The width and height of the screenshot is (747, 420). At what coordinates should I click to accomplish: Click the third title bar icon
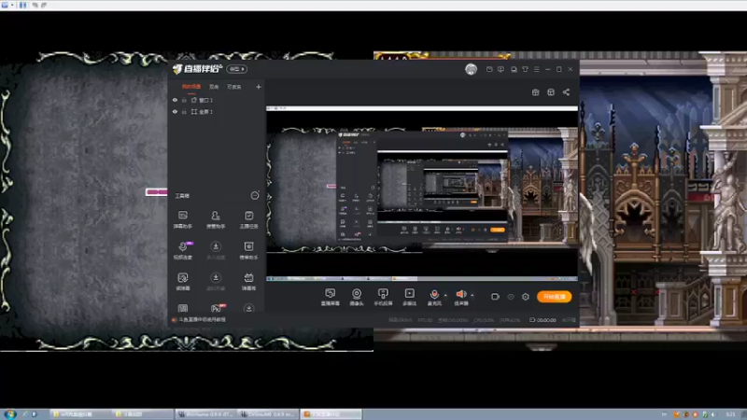(514, 69)
